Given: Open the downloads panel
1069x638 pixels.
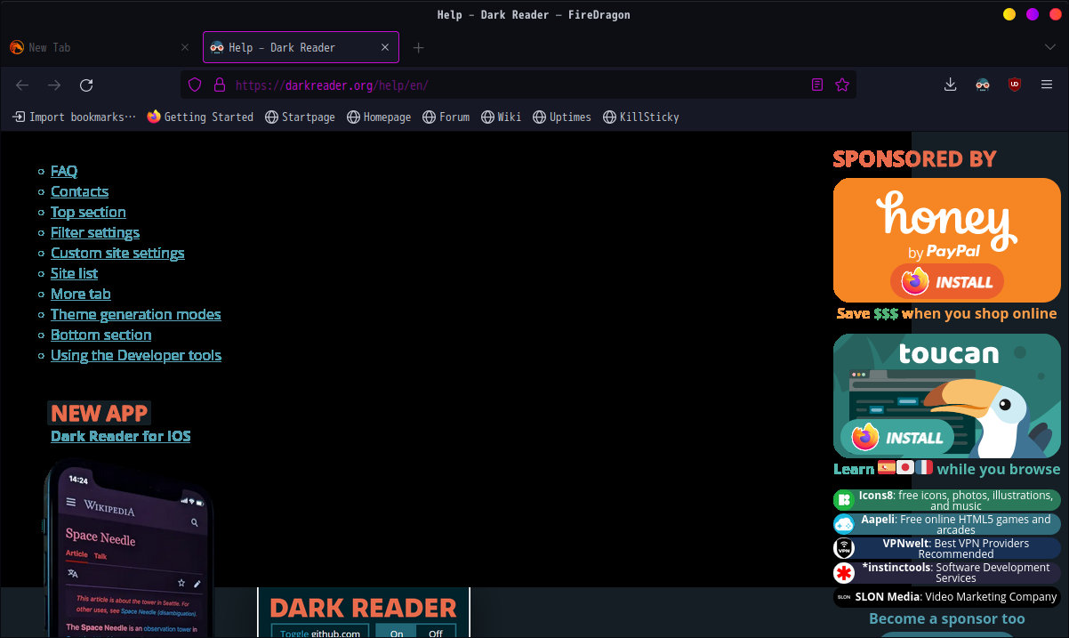Looking at the screenshot, I should coord(951,85).
